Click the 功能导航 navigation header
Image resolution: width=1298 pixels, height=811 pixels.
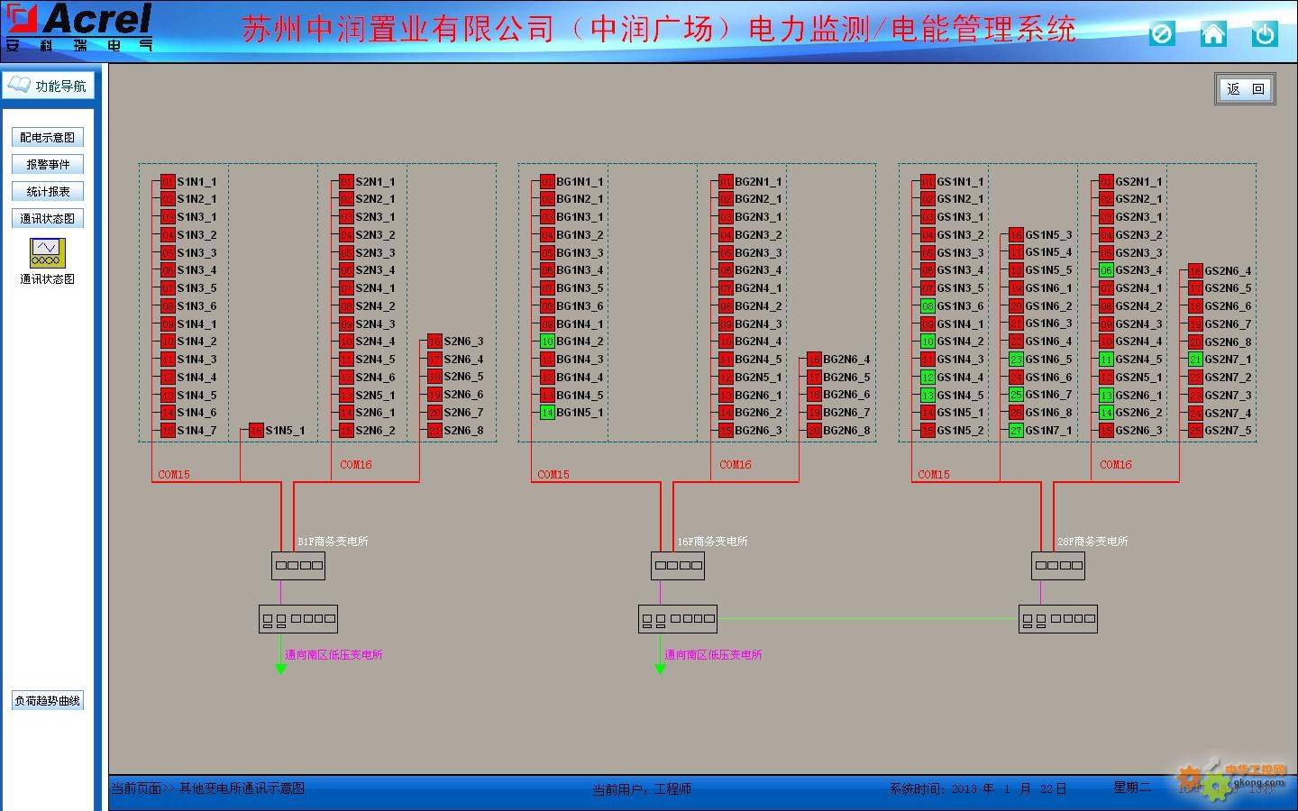tap(49, 86)
